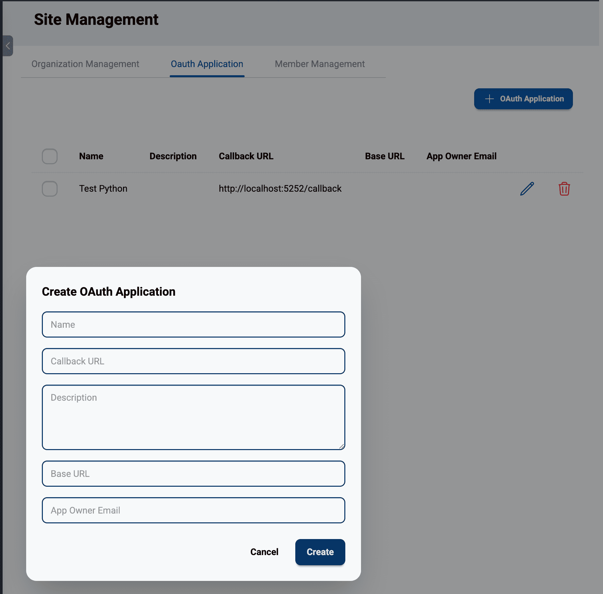Image resolution: width=603 pixels, height=594 pixels.
Task: Click the resize handle on the Description box
Action: point(342,447)
